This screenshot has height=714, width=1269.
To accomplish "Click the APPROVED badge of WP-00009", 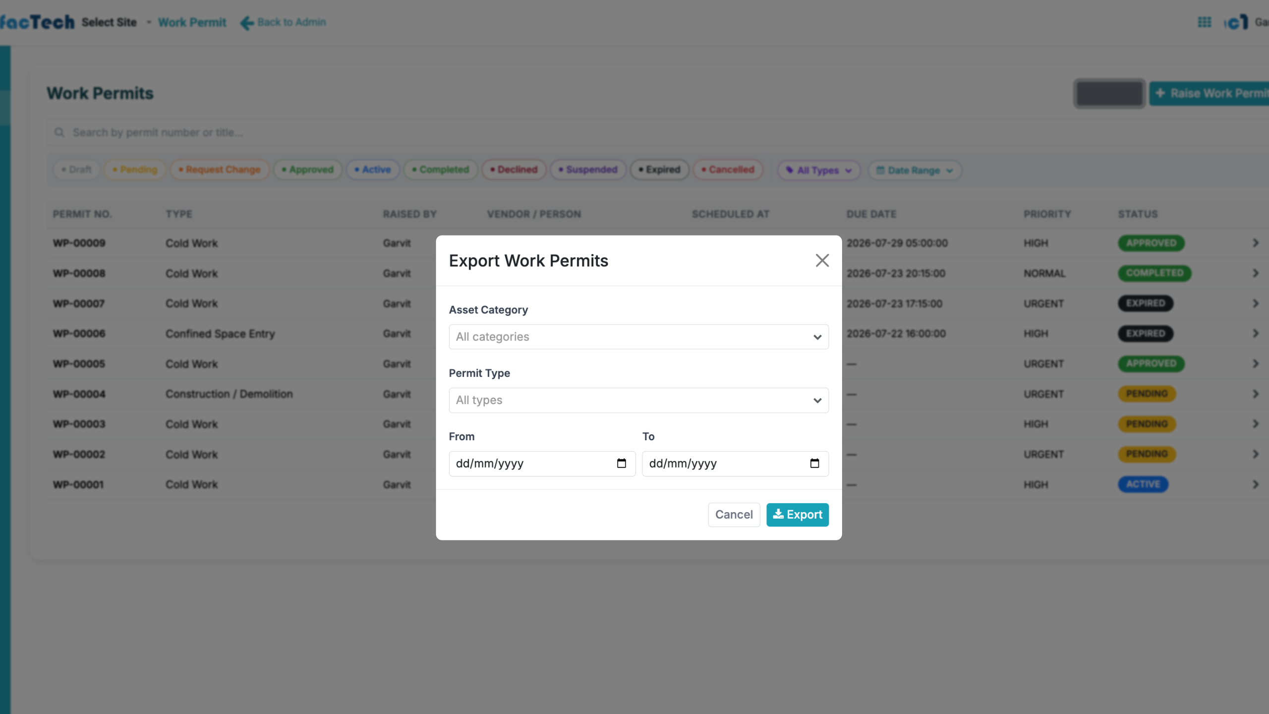I will [1151, 243].
